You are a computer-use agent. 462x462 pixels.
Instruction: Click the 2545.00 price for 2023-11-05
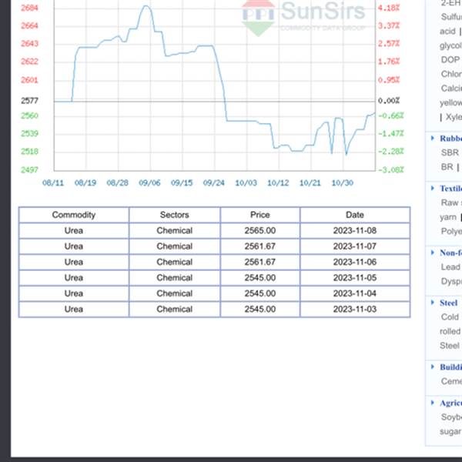click(260, 277)
